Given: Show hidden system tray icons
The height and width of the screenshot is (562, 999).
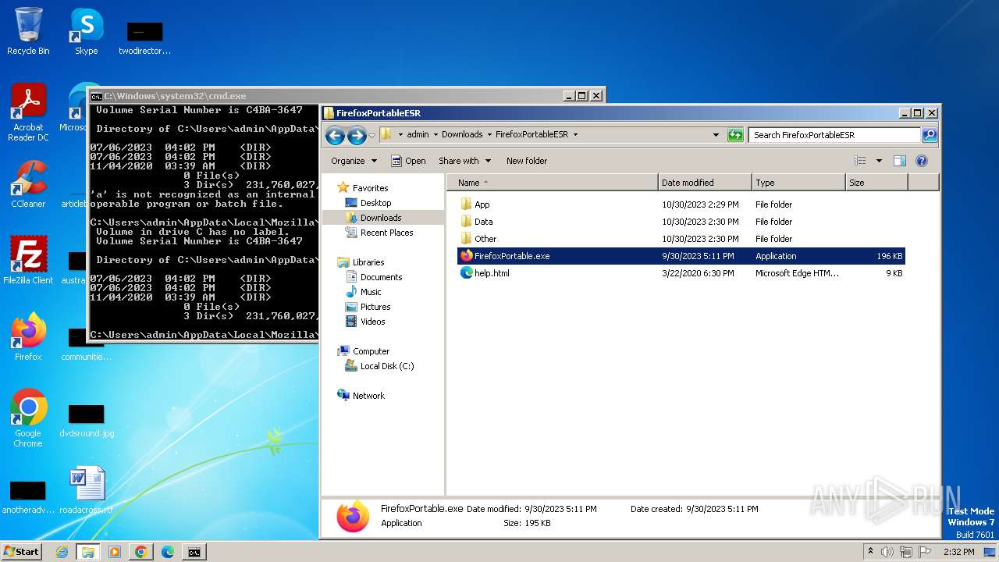Looking at the screenshot, I should (x=870, y=552).
